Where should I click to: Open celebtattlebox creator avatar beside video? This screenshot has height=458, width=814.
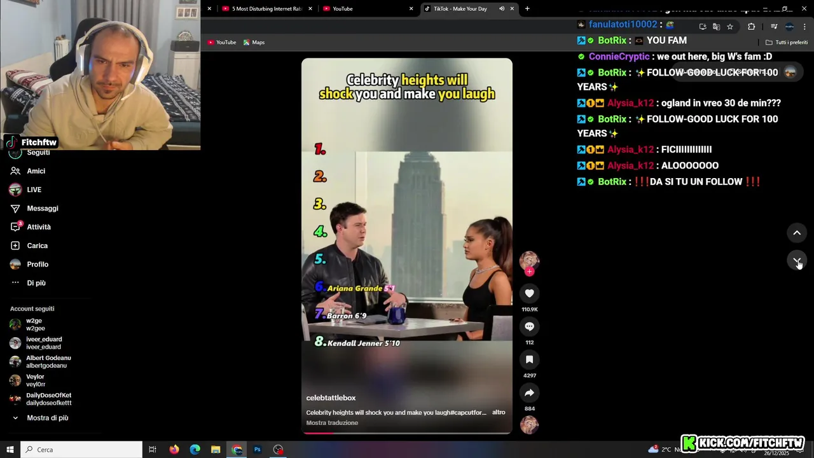pyautogui.click(x=529, y=260)
